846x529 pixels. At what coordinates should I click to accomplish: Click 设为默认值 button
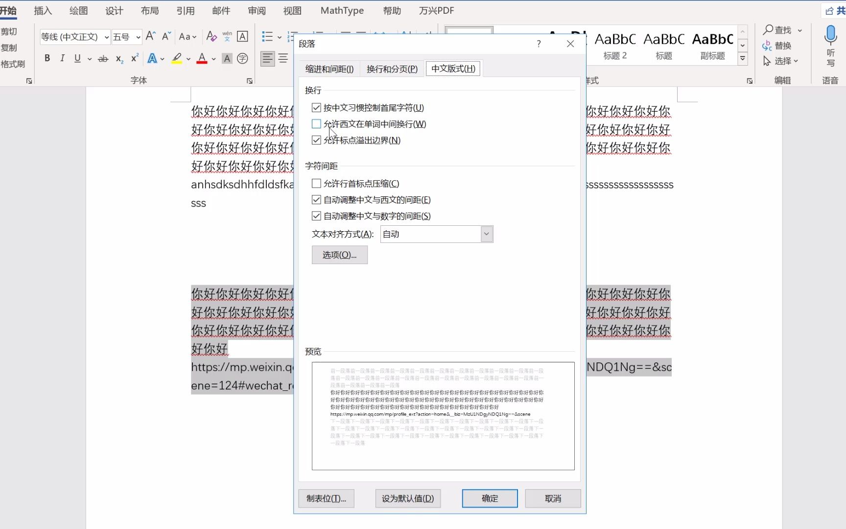tap(408, 498)
